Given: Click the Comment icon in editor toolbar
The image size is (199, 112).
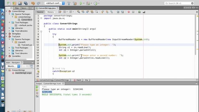Looking at the screenshot, I should point(139,12).
